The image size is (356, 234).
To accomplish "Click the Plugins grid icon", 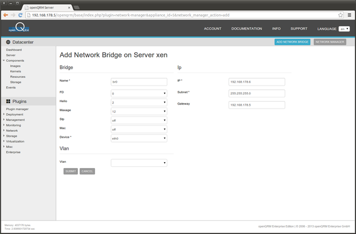I will pyautogui.click(x=8, y=102).
